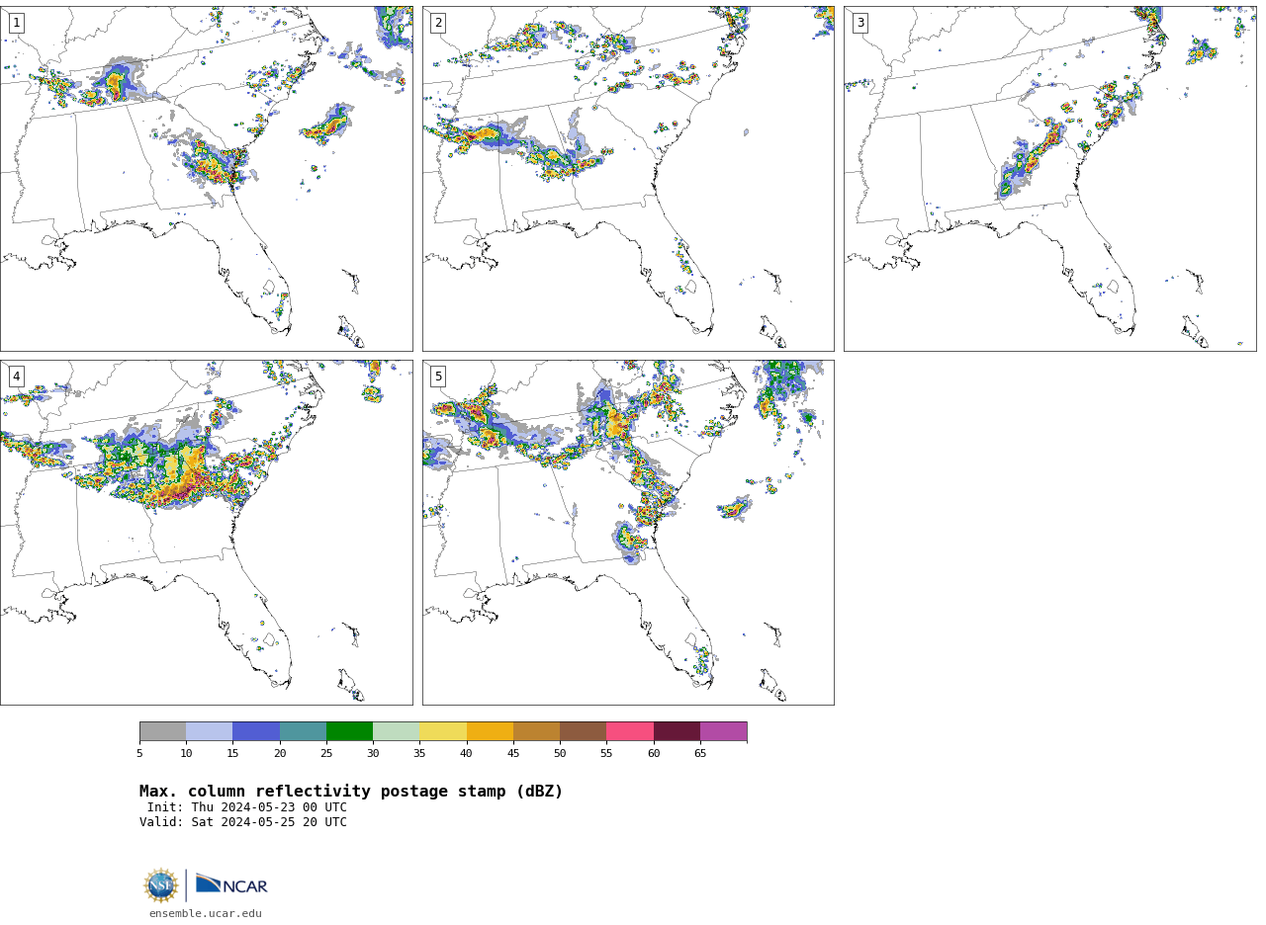The height and width of the screenshot is (925, 1266).
Task: Click the tan-brown 45-50 dBZ swatch
Action: (x=536, y=731)
